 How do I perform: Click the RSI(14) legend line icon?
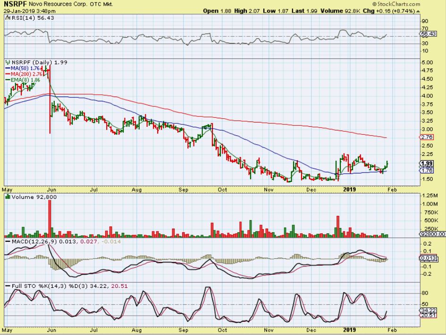click(8, 18)
